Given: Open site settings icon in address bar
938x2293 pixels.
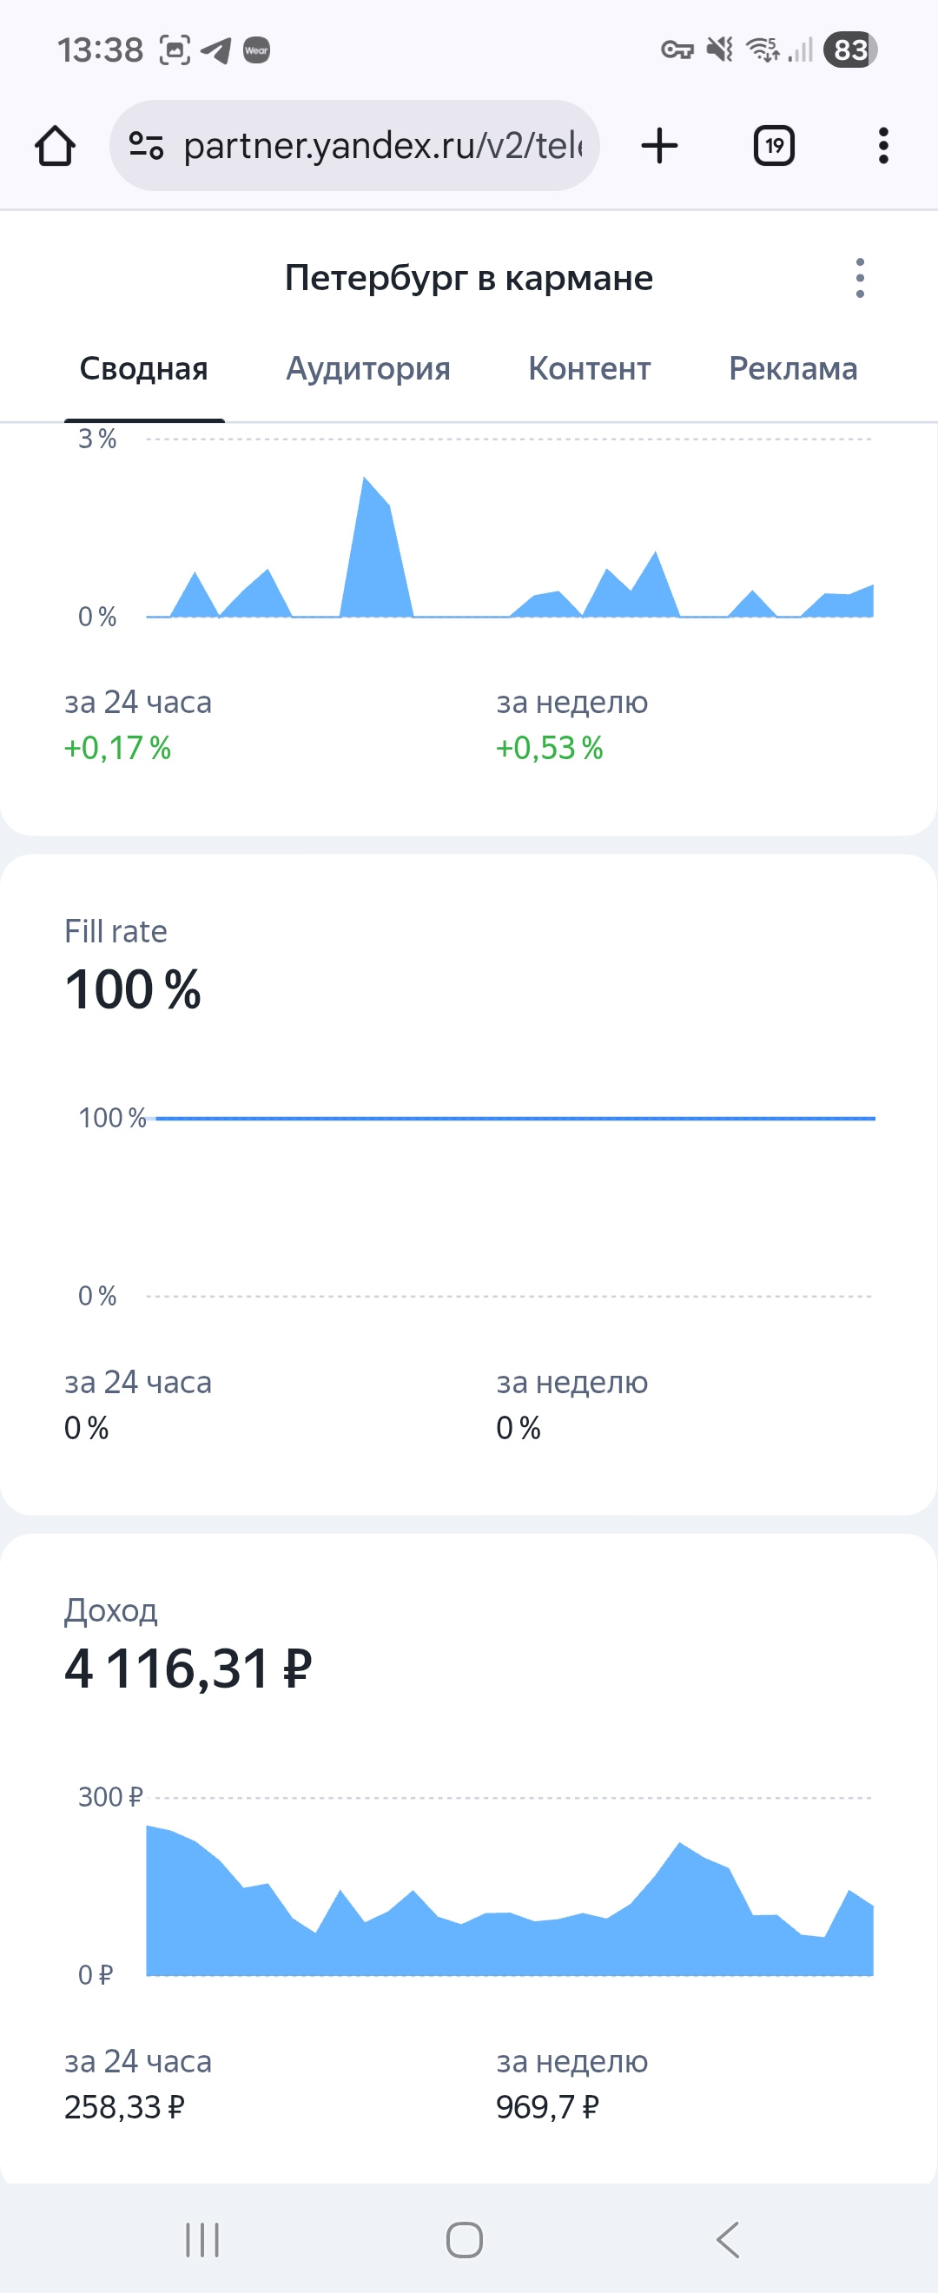Looking at the screenshot, I should (x=146, y=145).
